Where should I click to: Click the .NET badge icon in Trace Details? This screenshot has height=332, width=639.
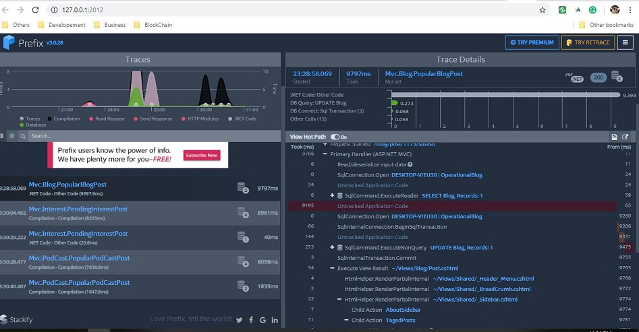coord(574,77)
